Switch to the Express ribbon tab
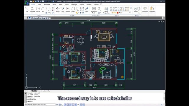189x106 pixels. click(x=89, y=4)
